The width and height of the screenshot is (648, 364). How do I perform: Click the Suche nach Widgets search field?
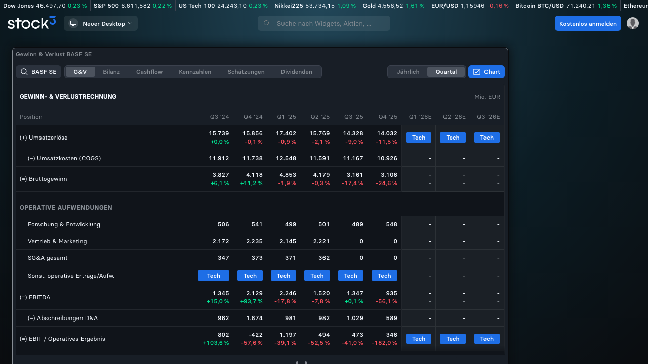tap(324, 23)
